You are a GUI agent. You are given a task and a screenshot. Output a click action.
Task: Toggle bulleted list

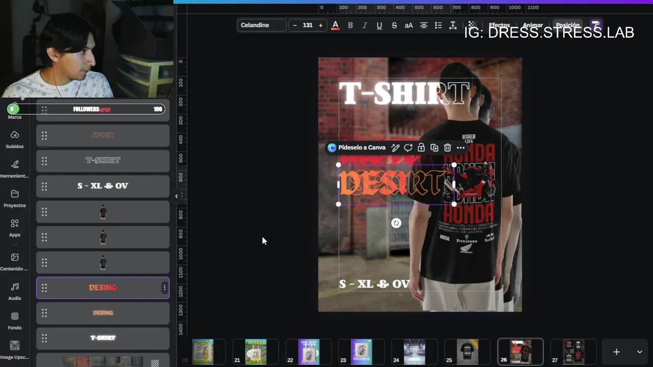click(x=438, y=25)
